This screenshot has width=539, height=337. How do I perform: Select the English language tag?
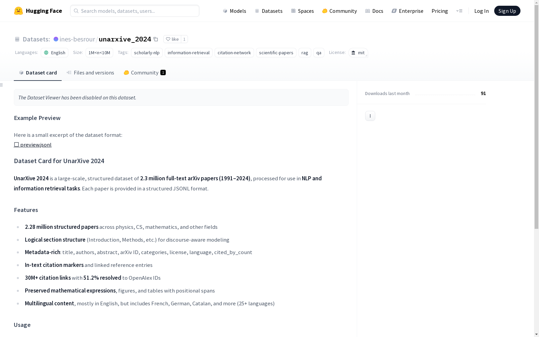pyautogui.click(x=55, y=53)
